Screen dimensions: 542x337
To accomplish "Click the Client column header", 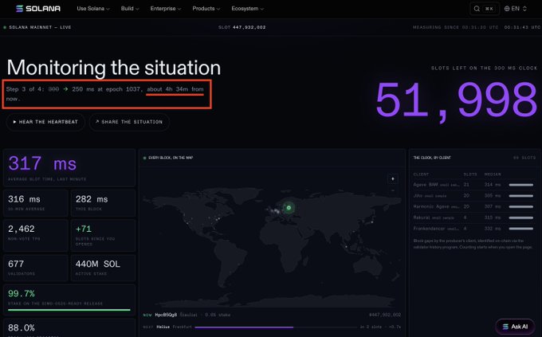I will [x=421, y=174].
